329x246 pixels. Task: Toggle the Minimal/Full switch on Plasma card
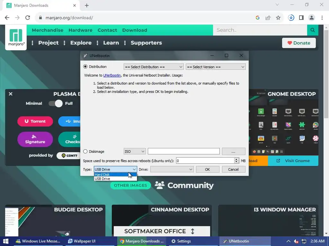[x=56, y=103]
